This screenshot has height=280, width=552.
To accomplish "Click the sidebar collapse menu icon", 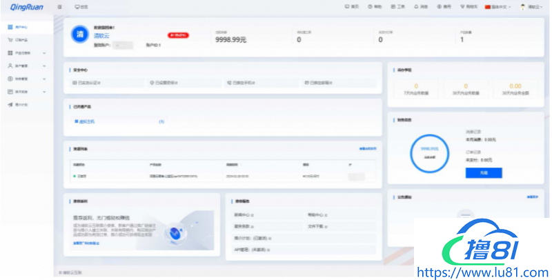I will coord(59,6).
